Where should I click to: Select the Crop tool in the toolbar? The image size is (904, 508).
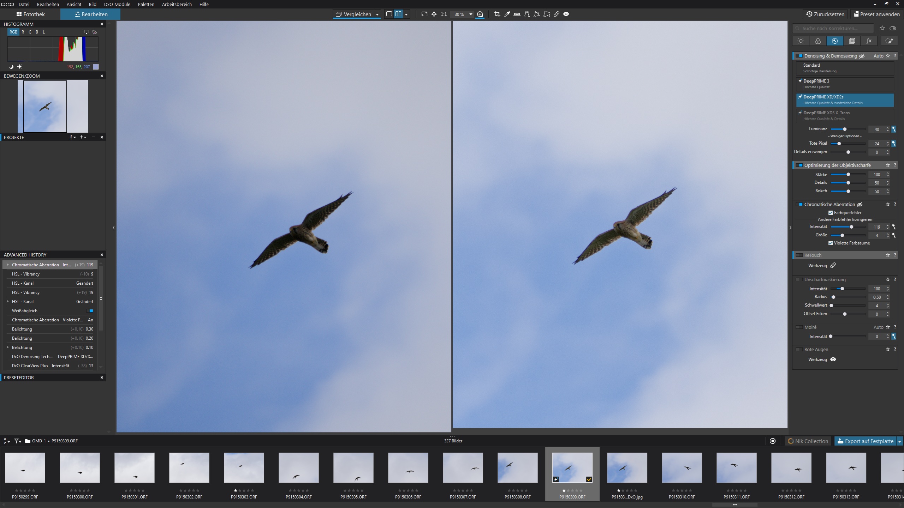point(497,14)
